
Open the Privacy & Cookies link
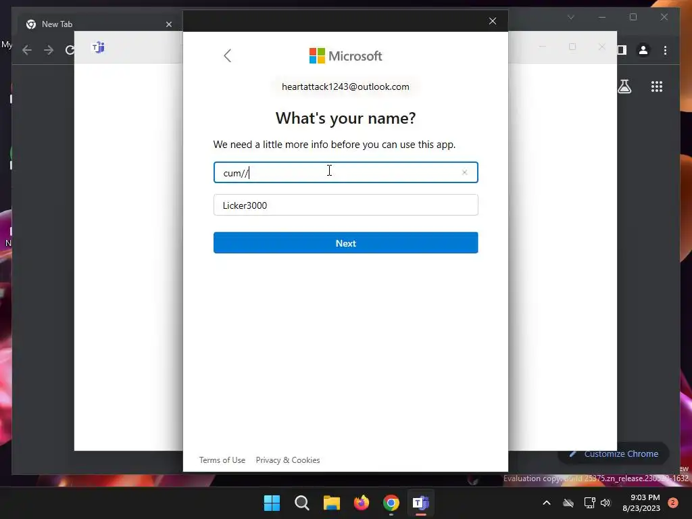tap(288, 460)
